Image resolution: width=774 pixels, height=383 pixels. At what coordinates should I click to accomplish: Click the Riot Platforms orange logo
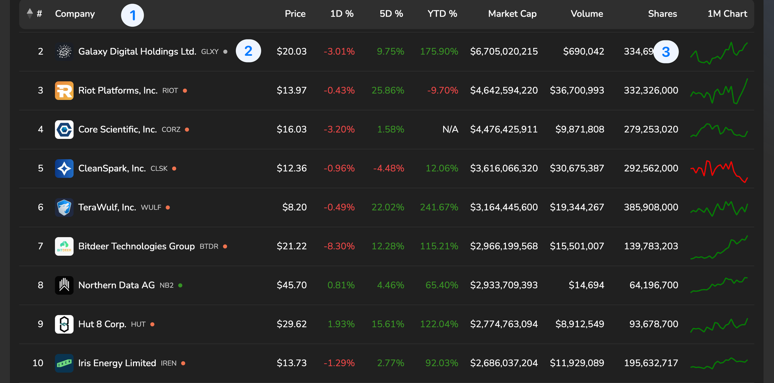coord(64,91)
